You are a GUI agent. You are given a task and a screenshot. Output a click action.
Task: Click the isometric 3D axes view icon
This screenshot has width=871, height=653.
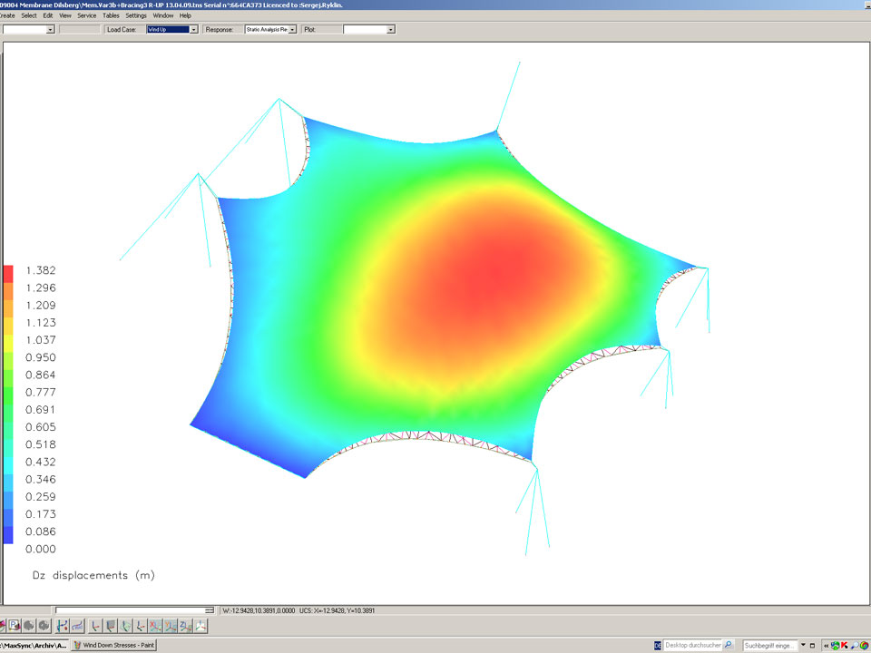(201, 626)
